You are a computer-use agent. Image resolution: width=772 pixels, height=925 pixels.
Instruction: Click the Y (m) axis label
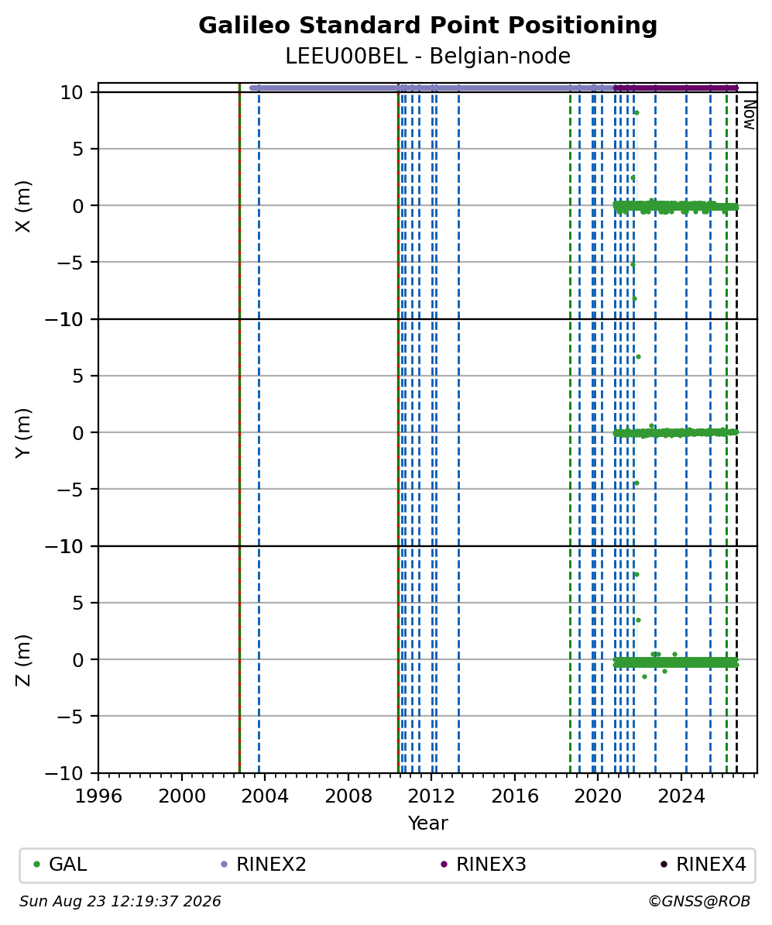[23, 433]
